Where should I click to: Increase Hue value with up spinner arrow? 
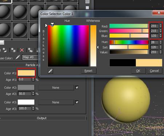tap(161, 41)
